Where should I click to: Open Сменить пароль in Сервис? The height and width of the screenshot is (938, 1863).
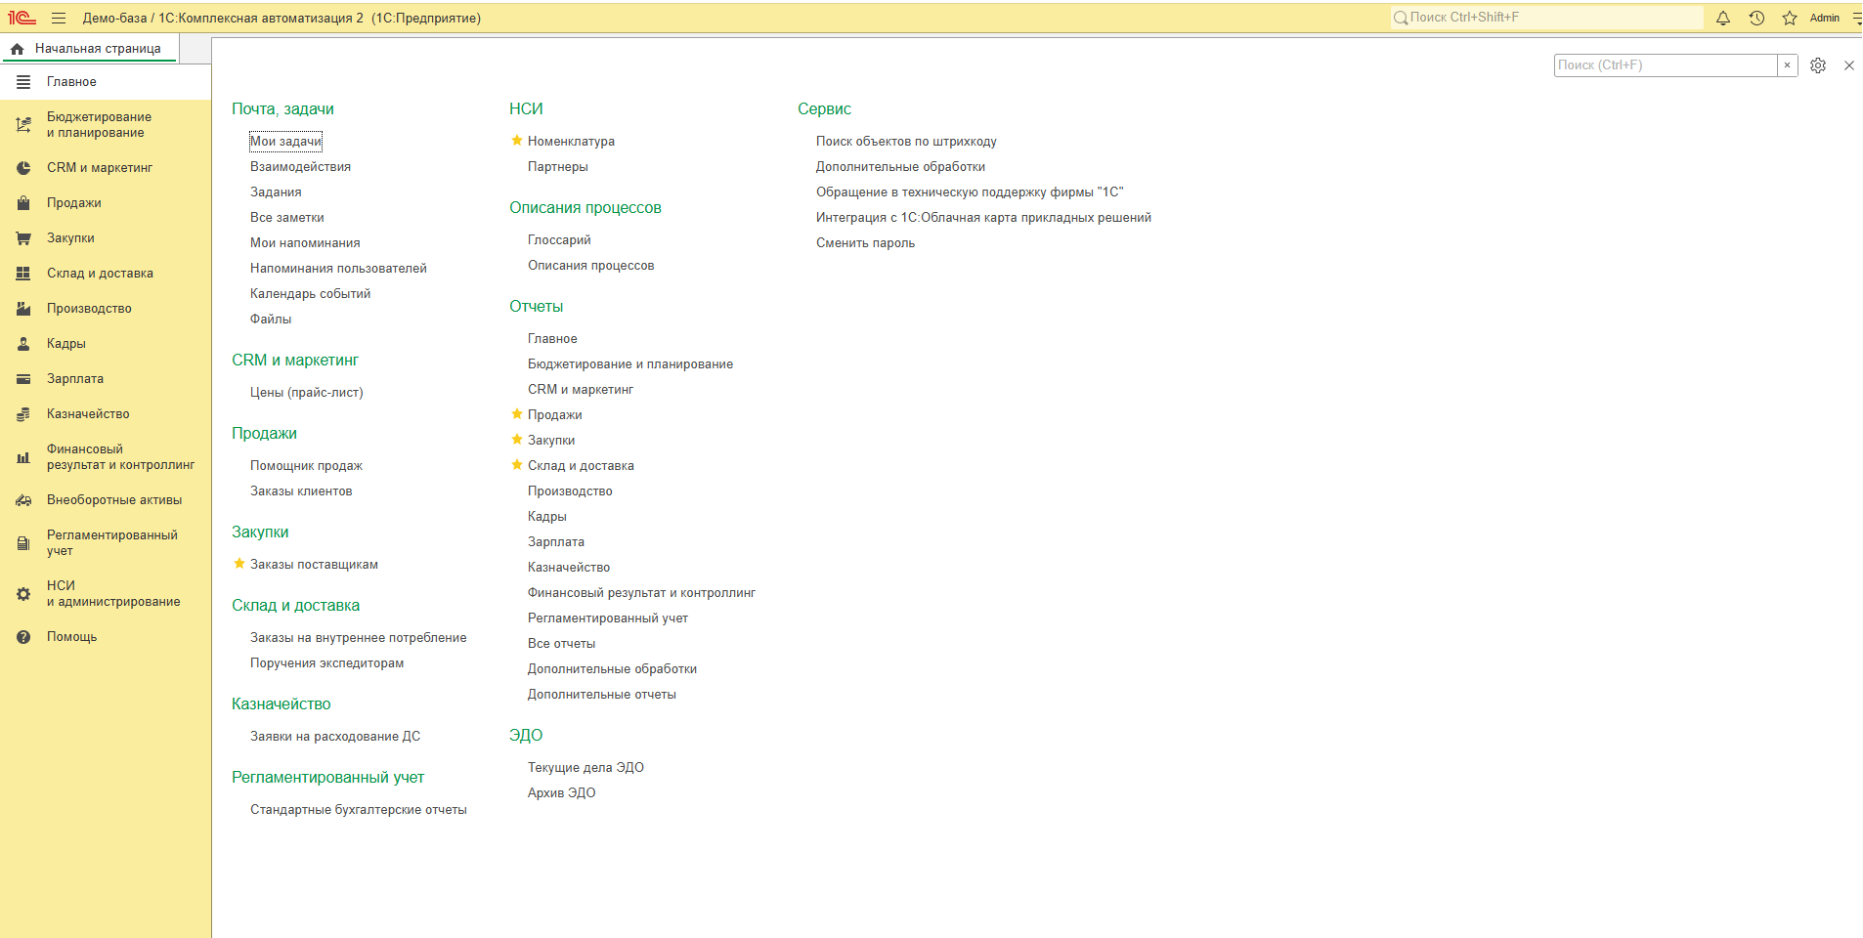tap(865, 243)
